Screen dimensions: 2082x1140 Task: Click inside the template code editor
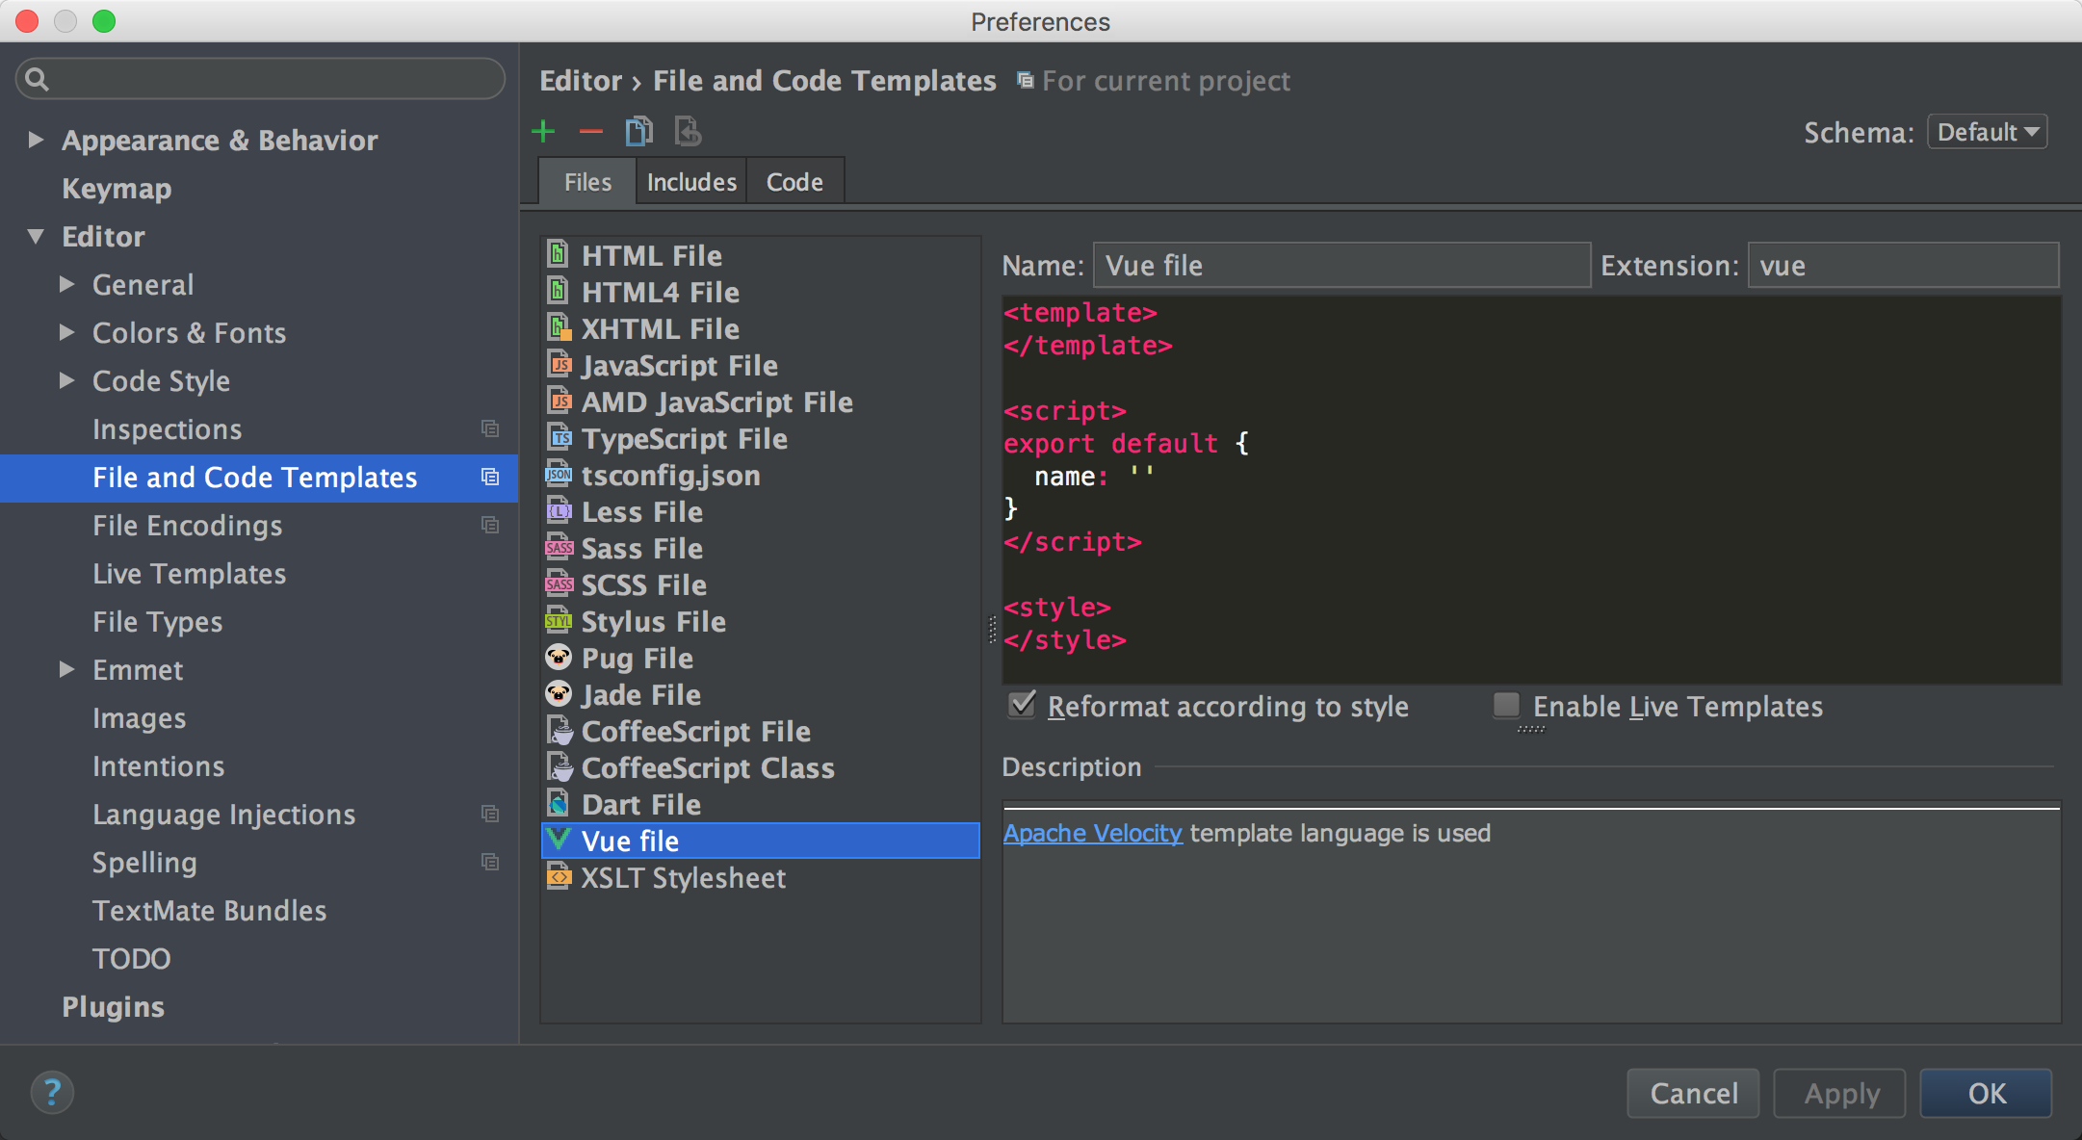click(x=1531, y=489)
